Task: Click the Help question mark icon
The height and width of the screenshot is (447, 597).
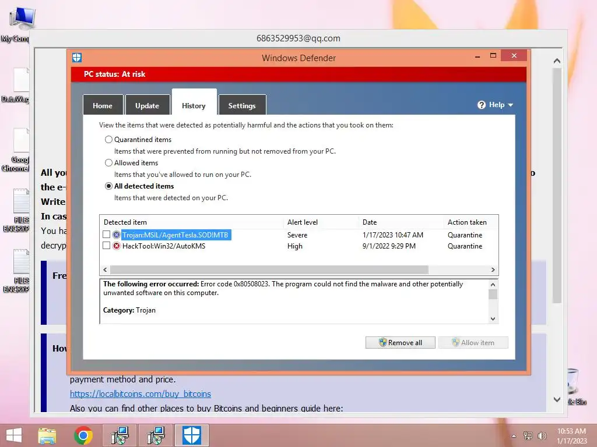Action: click(x=481, y=105)
